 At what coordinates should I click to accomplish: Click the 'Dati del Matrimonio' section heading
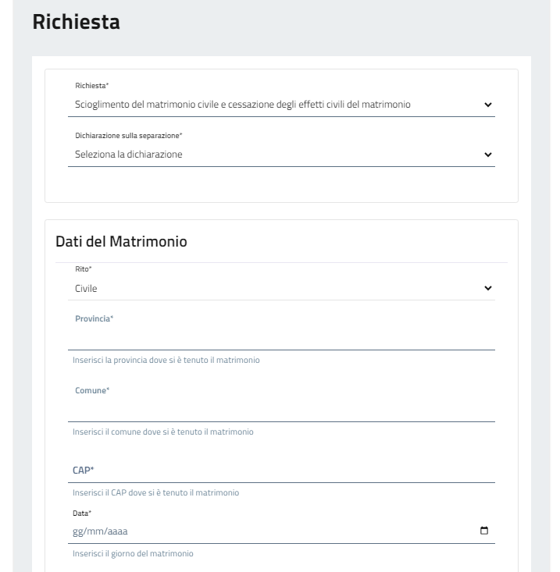pos(121,242)
